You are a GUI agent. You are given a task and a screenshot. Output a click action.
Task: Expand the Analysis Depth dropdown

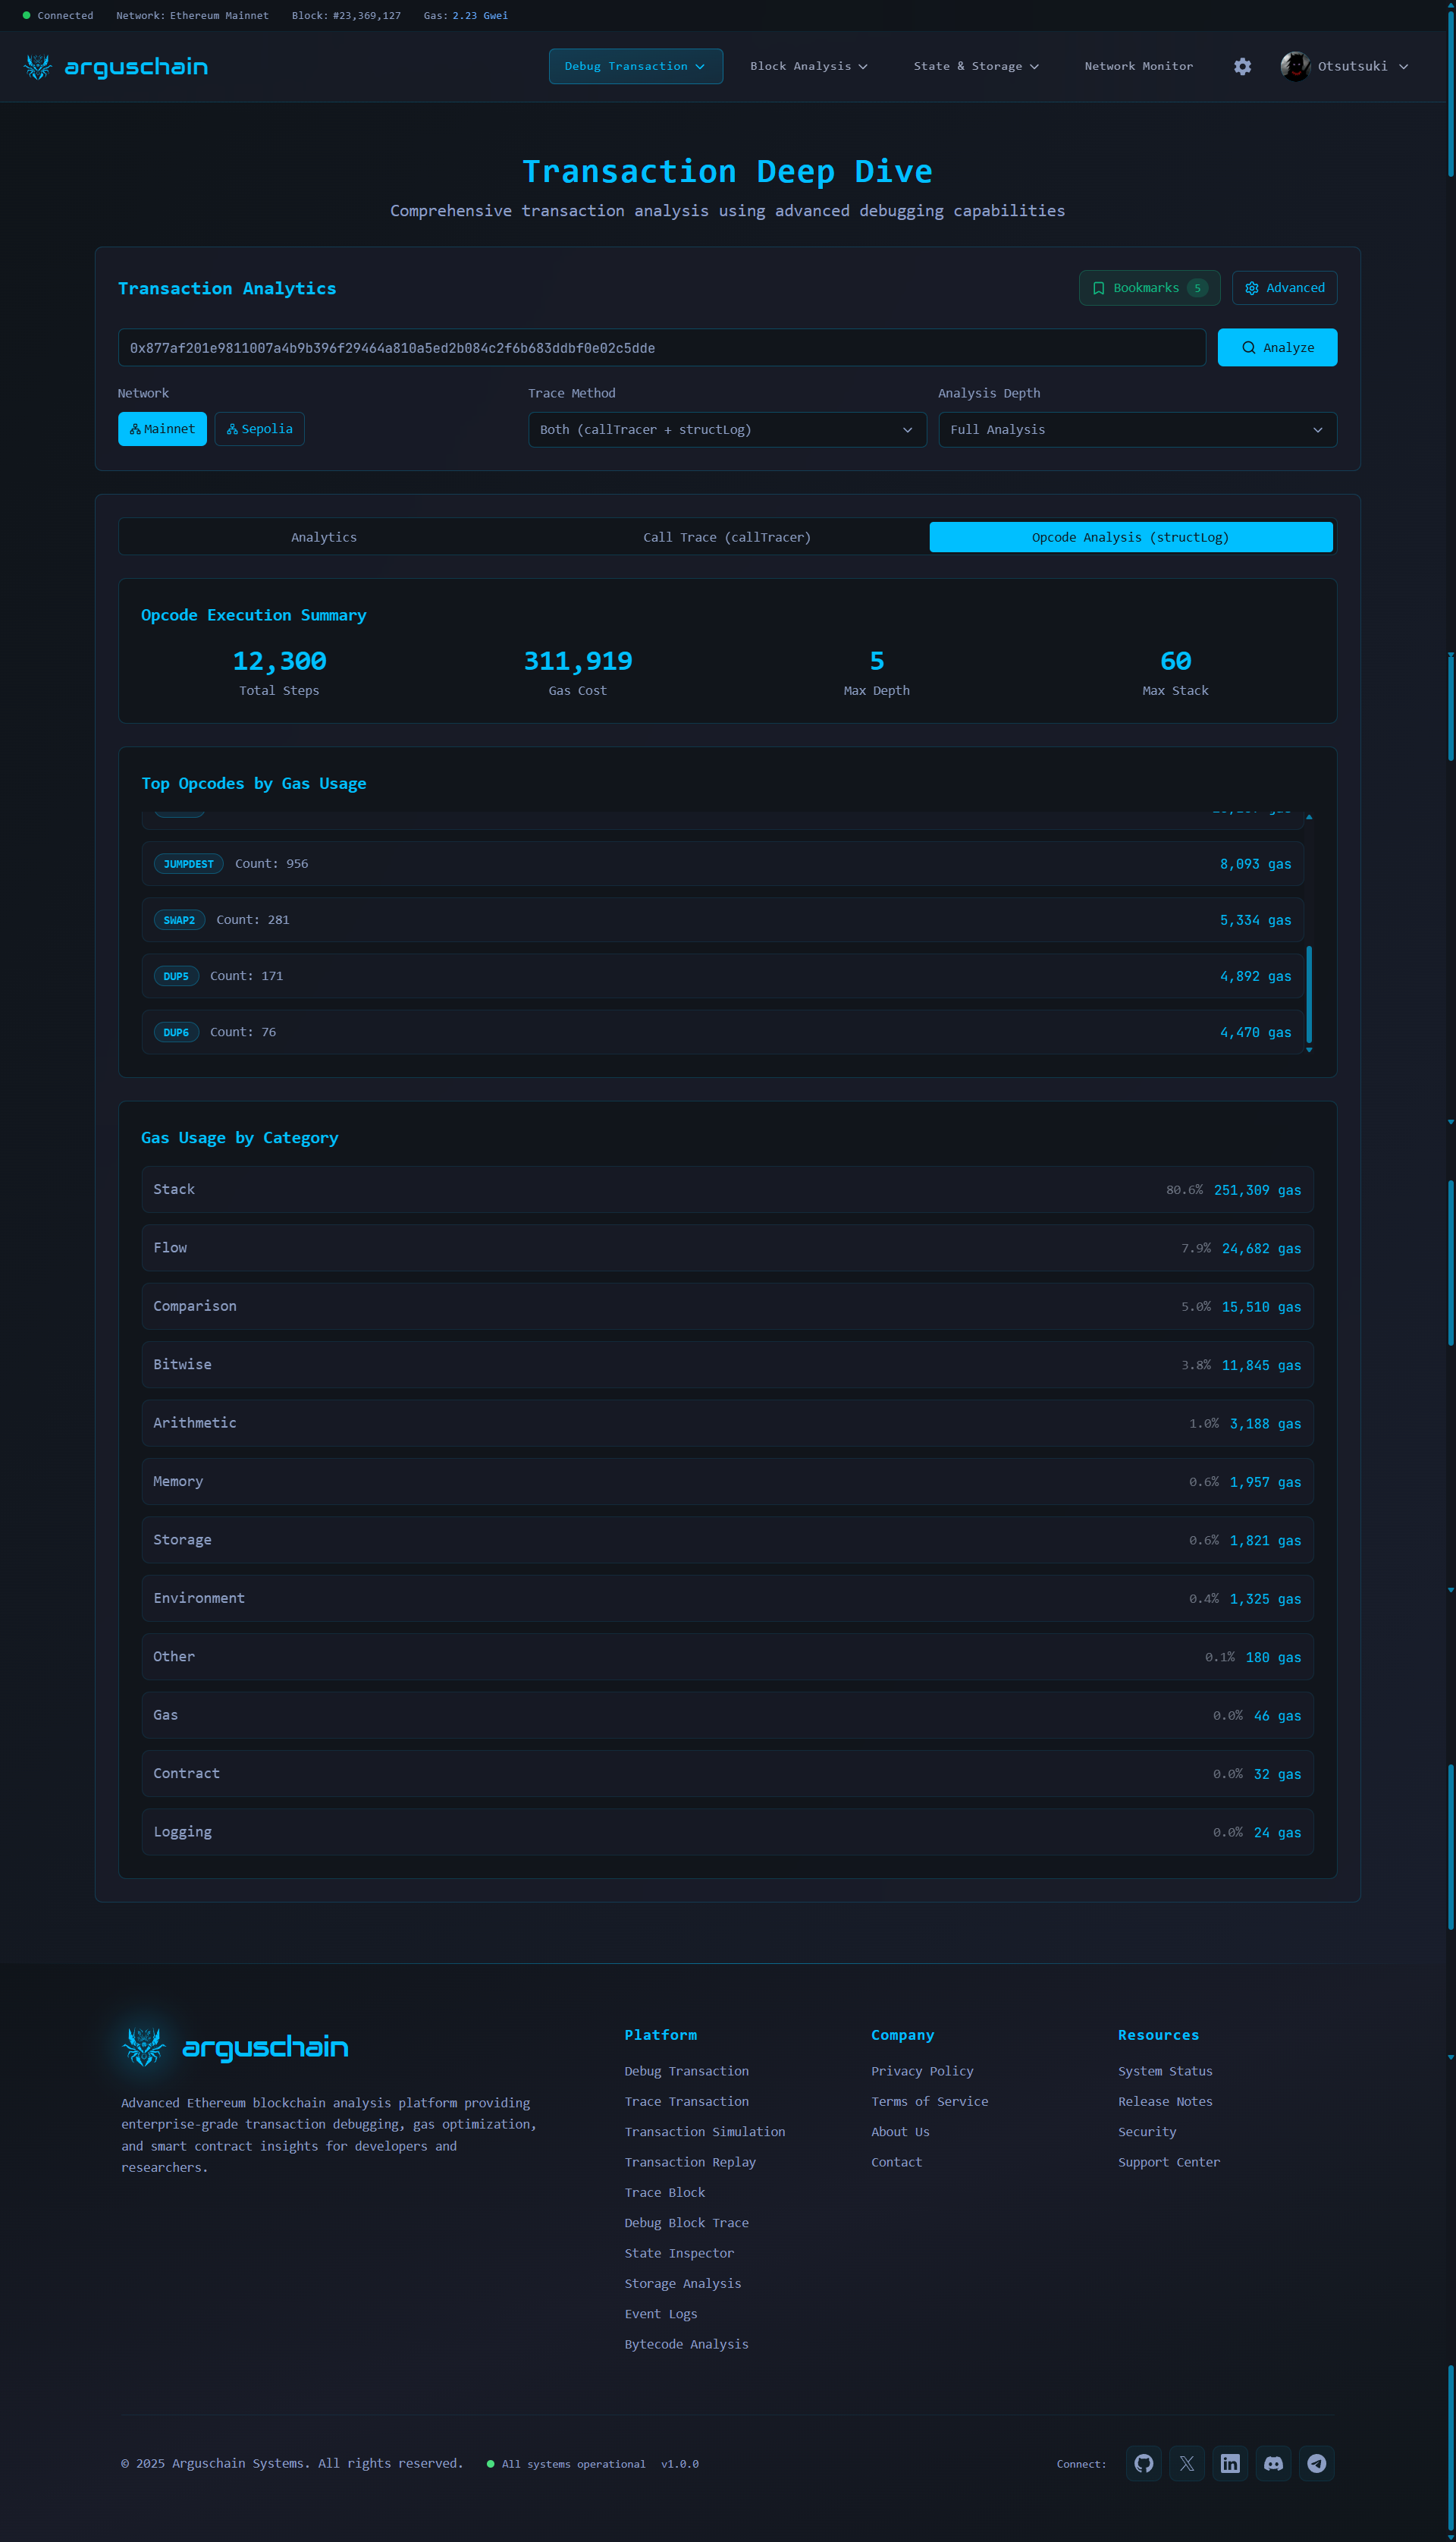pos(1136,430)
